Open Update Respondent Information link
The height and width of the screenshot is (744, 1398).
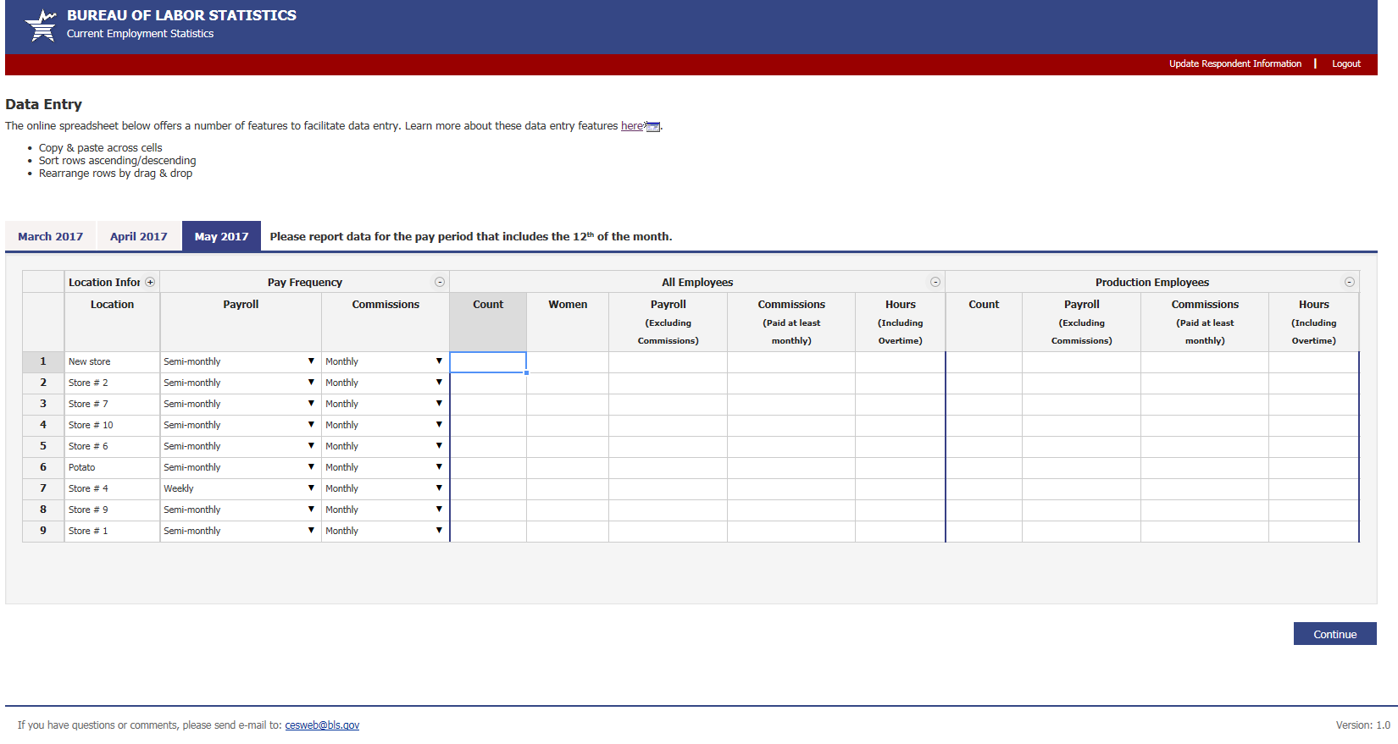(1234, 64)
